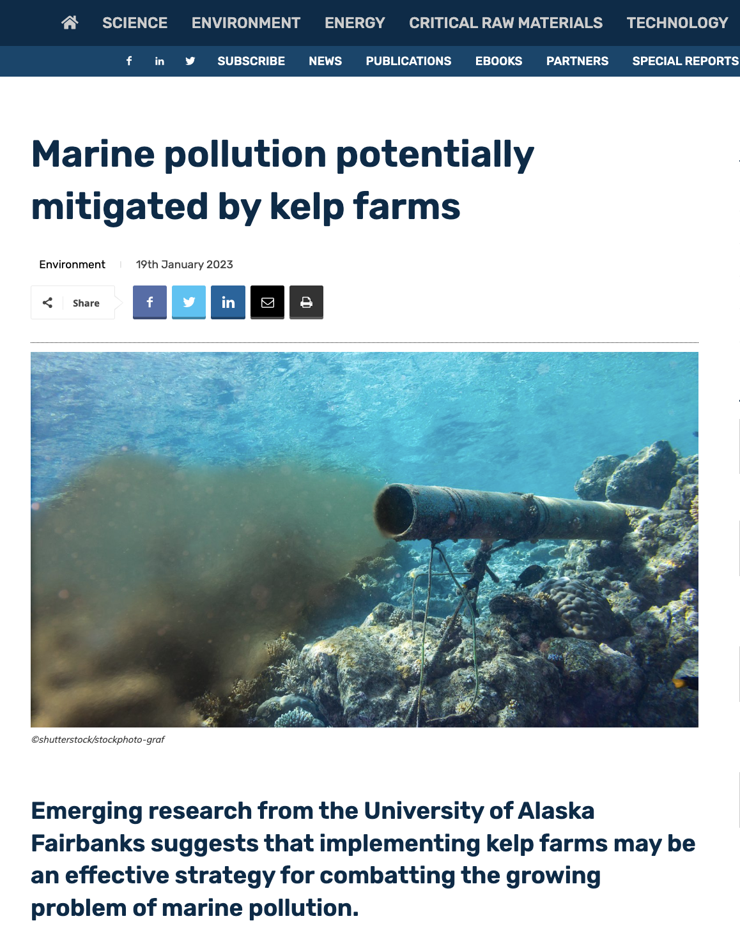Click the PUBLICATIONS link
Viewport: 740px width, 944px height.
(408, 61)
